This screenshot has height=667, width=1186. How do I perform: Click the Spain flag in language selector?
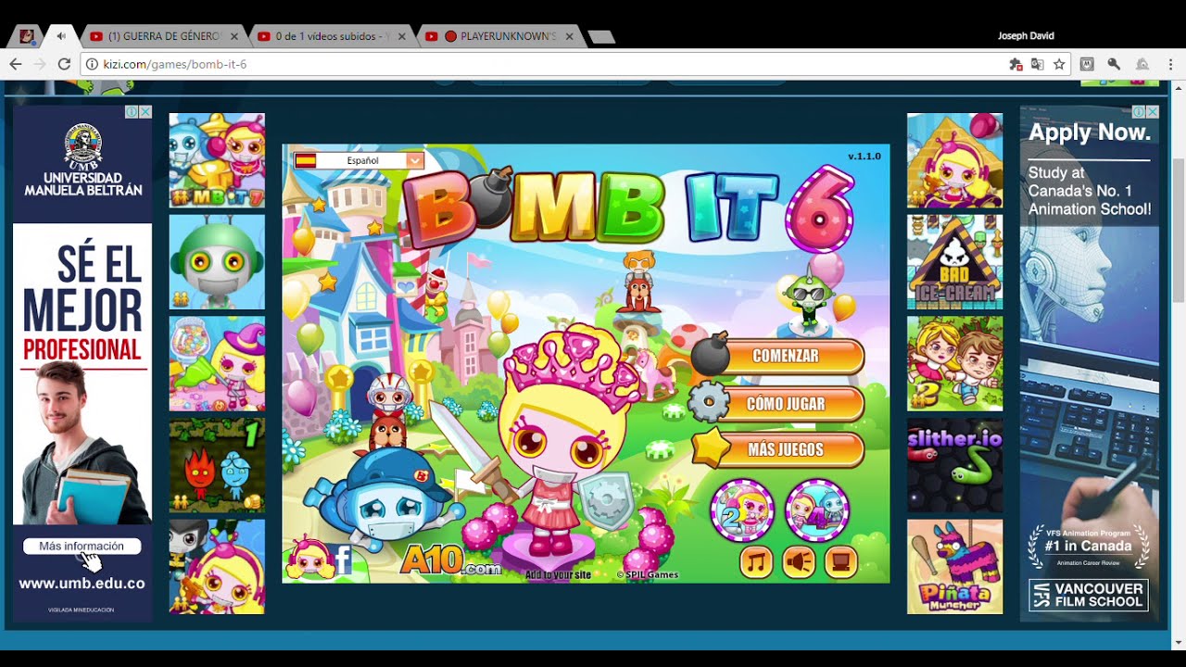[x=305, y=160]
